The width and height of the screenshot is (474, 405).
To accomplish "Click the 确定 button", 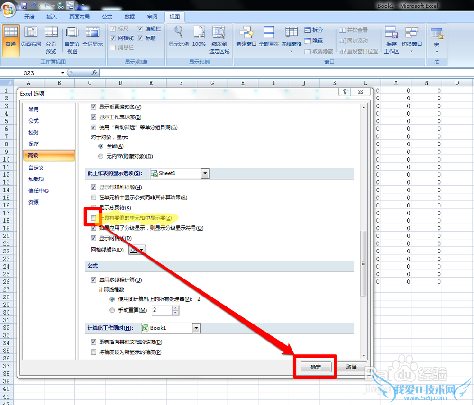I will click(316, 367).
